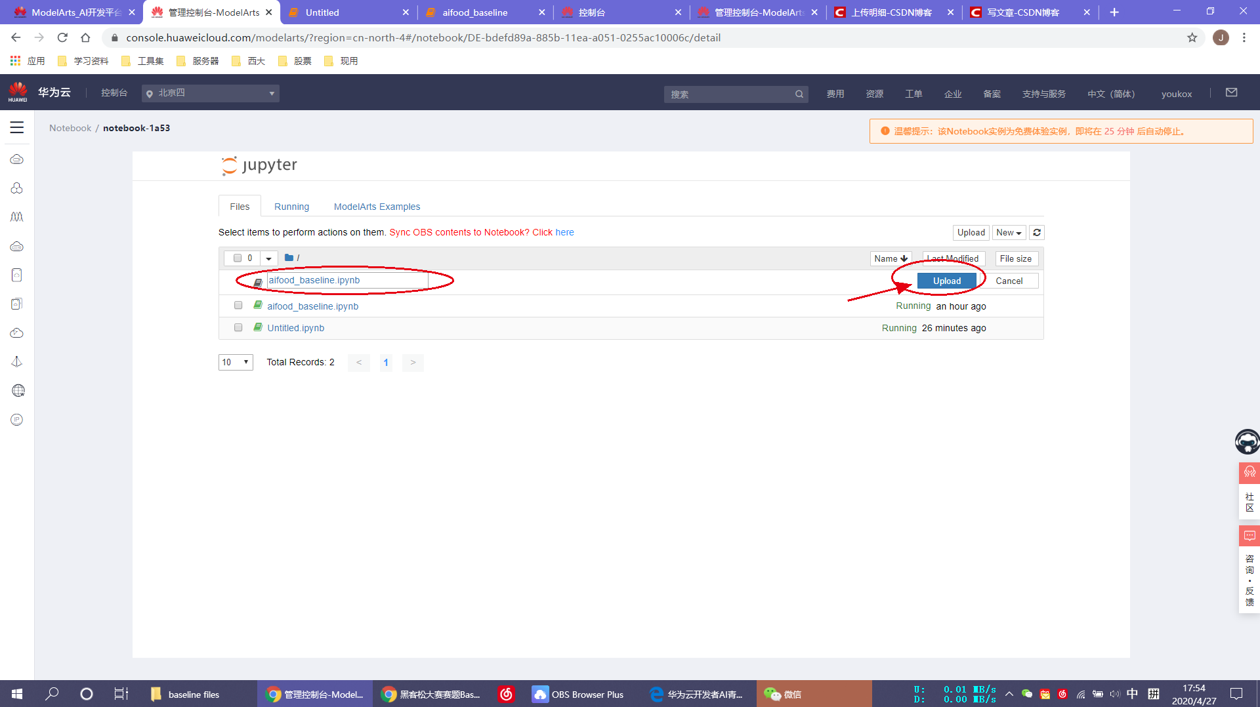
Task: Click the Upload button above file list
Action: pyautogui.click(x=971, y=233)
